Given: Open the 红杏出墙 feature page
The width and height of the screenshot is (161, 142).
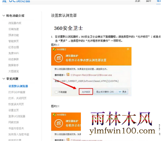Looking at the screenshot, I should click(x=14, y=47).
